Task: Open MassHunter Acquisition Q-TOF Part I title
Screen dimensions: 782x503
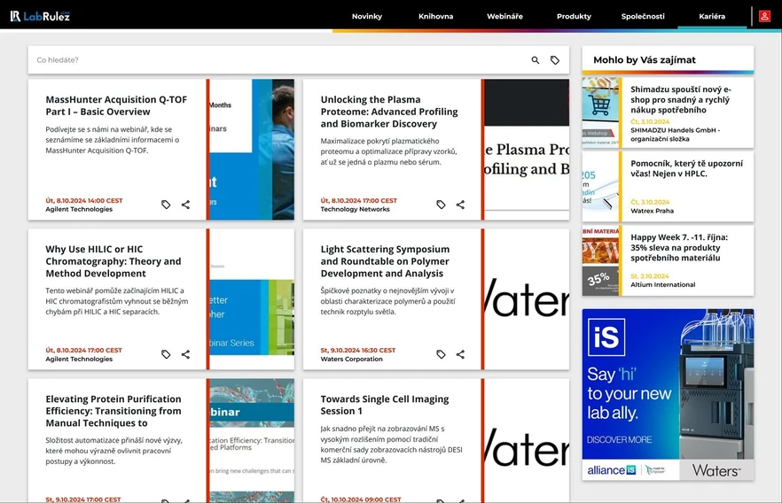Action: pos(116,105)
